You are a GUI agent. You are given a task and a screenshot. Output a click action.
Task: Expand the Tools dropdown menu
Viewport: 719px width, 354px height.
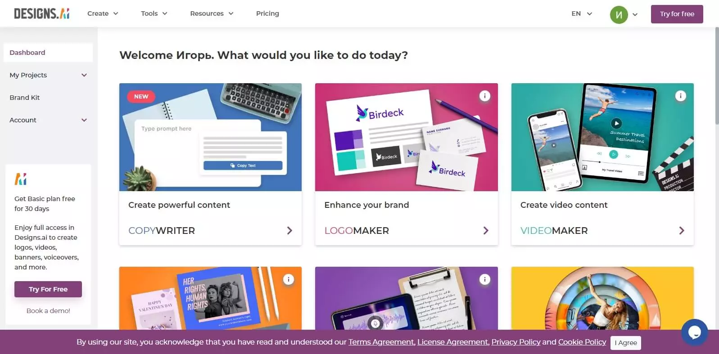[x=154, y=13]
